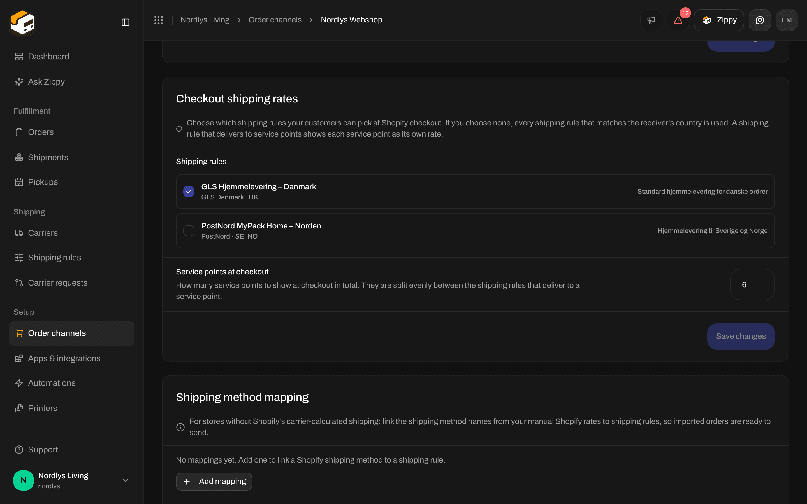Click the info icon in Shipping method mapping

pos(180,427)
